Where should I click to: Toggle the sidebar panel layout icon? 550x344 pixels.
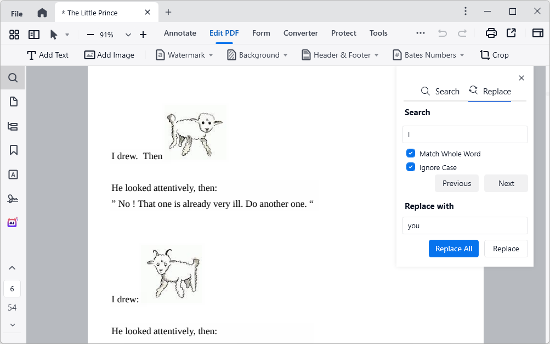coord(34,35)
